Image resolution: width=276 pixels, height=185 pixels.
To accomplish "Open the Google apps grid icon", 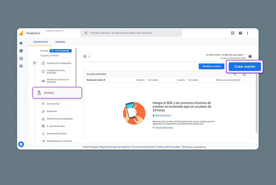I will tap(233, 33).
